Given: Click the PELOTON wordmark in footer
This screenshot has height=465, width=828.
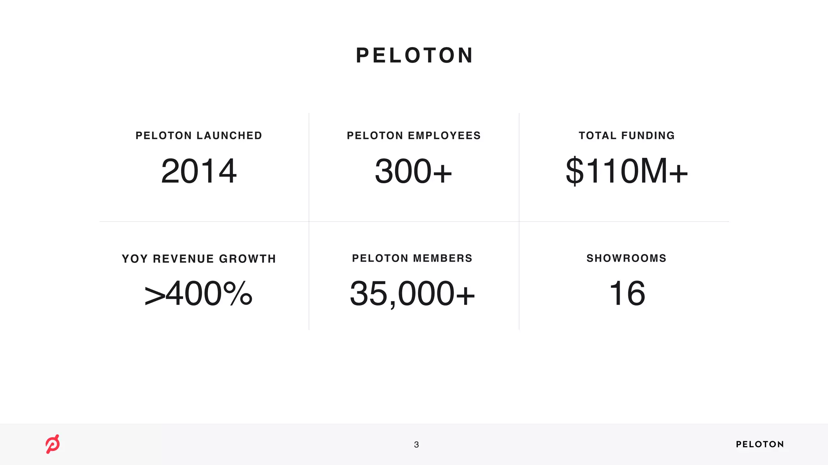Looking at the screenshot, I should (x=760, y=444).
